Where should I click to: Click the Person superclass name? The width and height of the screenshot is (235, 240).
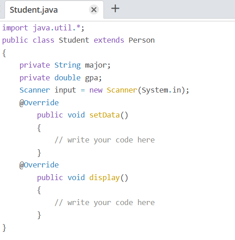coord(142,40)
